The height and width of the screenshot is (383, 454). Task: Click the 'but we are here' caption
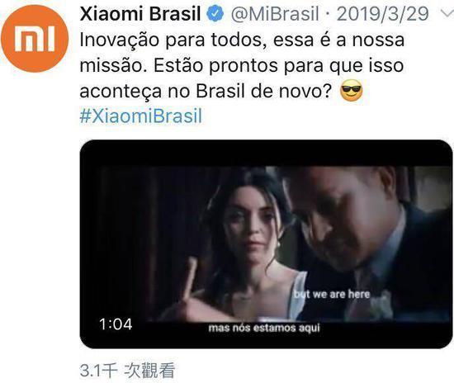point(332,294)
